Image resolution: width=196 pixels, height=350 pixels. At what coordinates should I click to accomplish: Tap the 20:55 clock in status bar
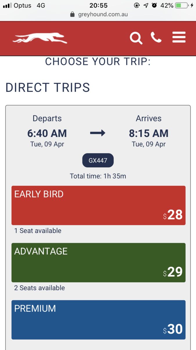click(x=98, y=5)
